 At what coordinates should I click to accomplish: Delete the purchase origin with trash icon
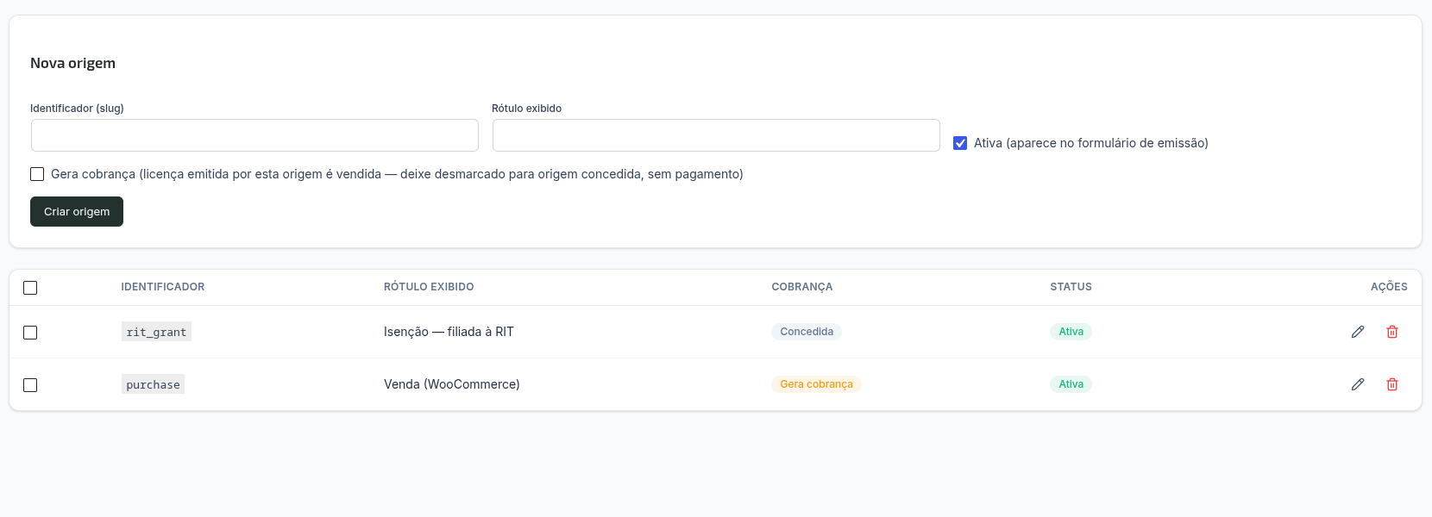[x=1392, y=384]
